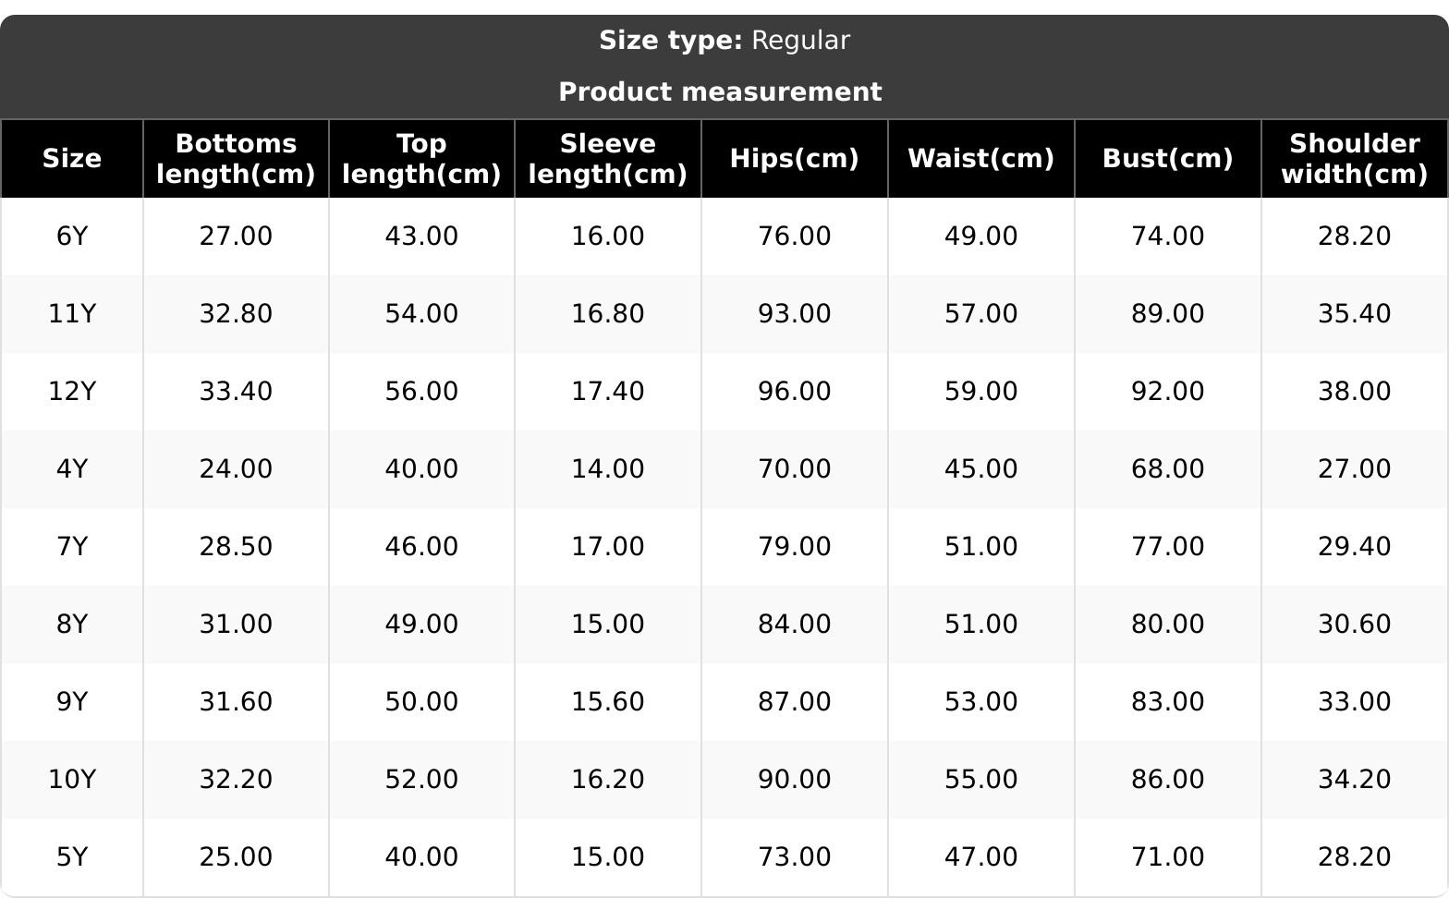
Task: Select the 5Y waist value 47.00
Action: click(981, 857)
